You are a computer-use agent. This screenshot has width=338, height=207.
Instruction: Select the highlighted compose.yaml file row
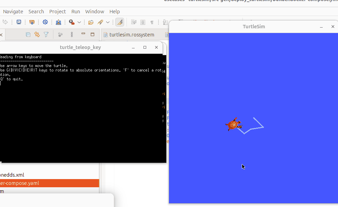tap(50, 183)
